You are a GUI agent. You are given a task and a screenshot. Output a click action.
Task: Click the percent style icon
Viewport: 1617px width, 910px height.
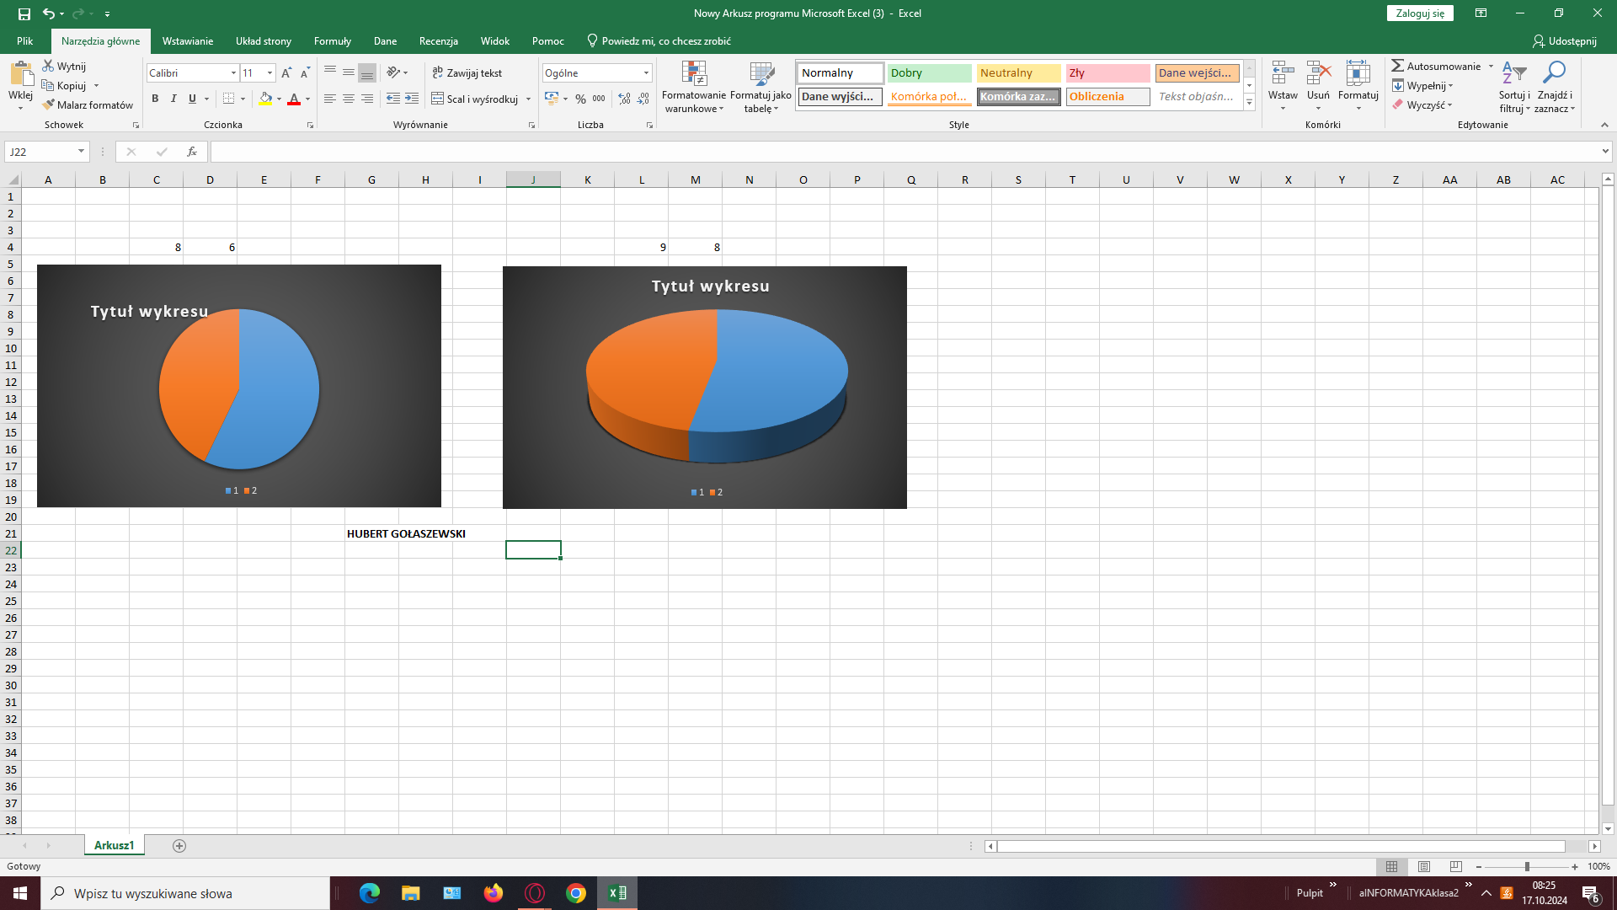pos(580,99)
